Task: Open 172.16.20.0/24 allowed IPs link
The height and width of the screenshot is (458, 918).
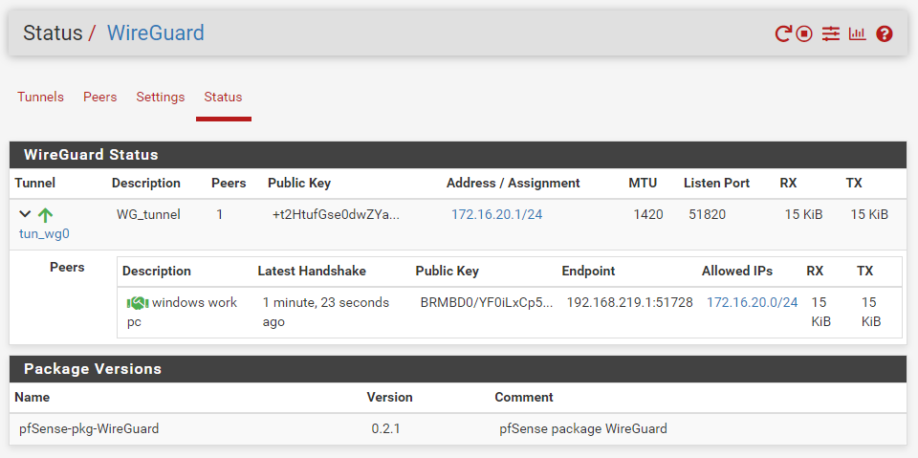Action: tap(753, 302)
